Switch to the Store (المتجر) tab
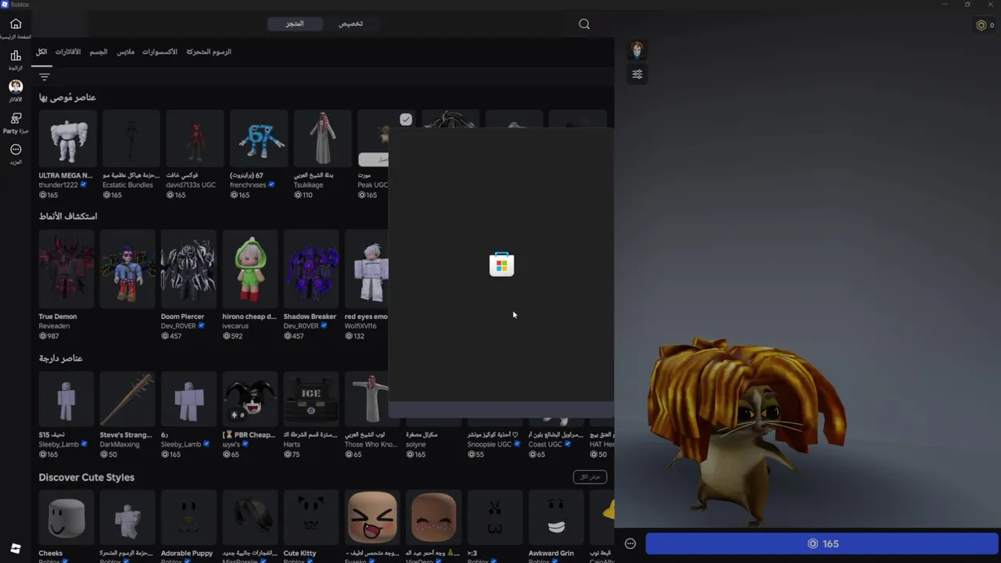 295,23
